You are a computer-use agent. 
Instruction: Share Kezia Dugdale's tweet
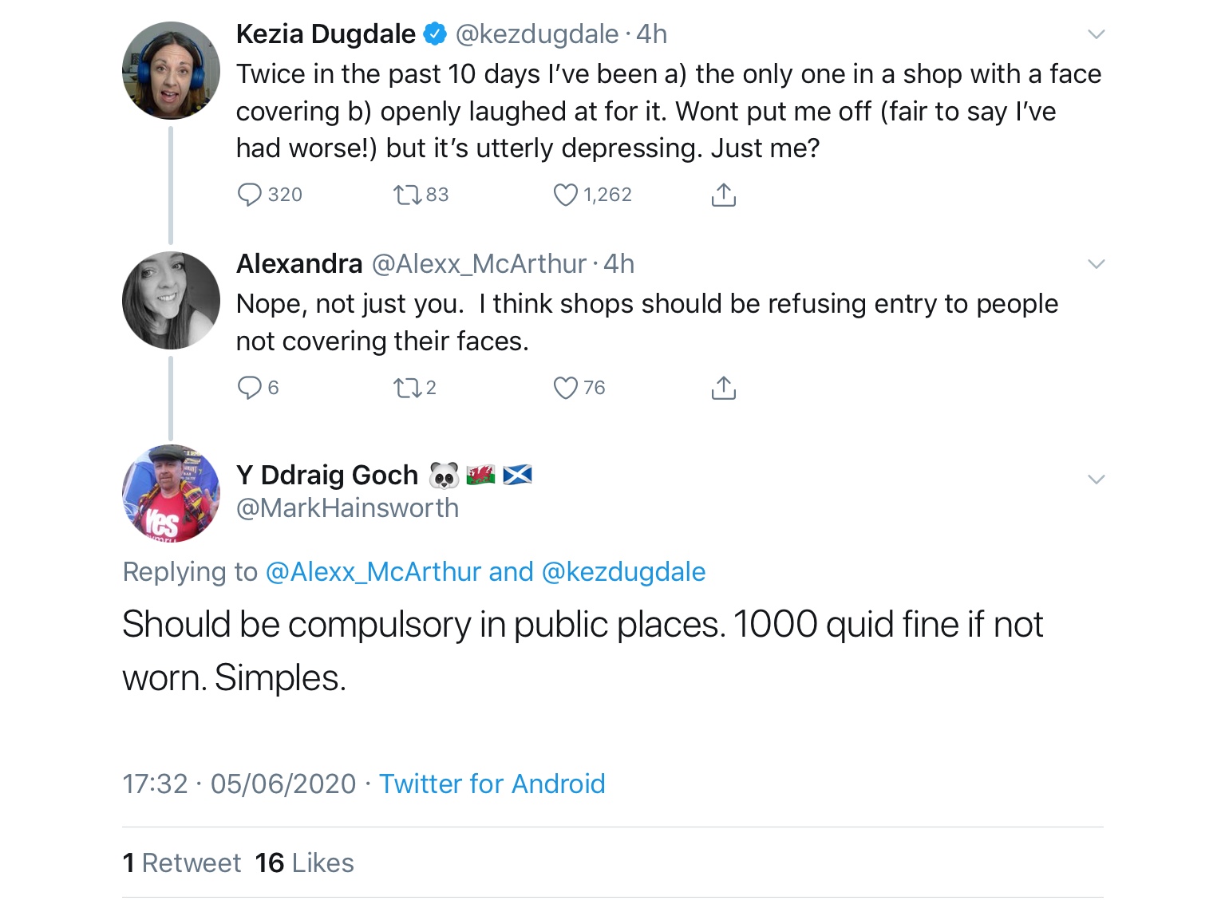point(723,195)
